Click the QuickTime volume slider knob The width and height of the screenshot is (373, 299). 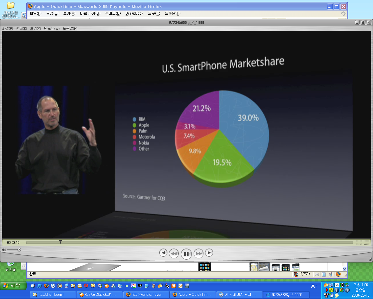(x=19, y=250)
